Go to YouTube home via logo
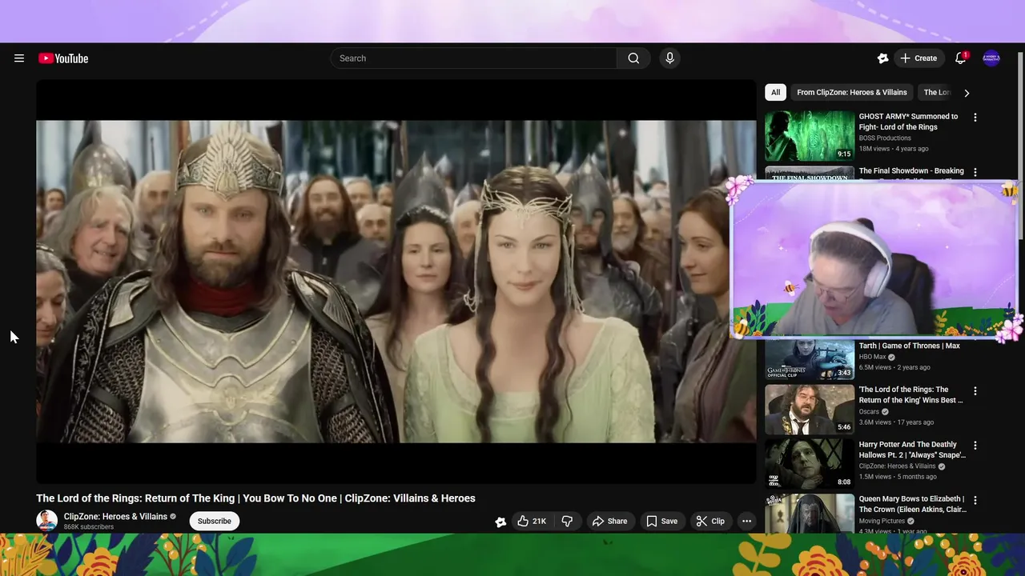Screen dimensions: 1025x576 [63, 58]
